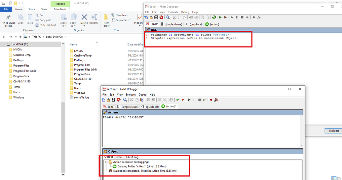
Task: Select somefile.log in the file list
Action: click(x=81, y=98)
